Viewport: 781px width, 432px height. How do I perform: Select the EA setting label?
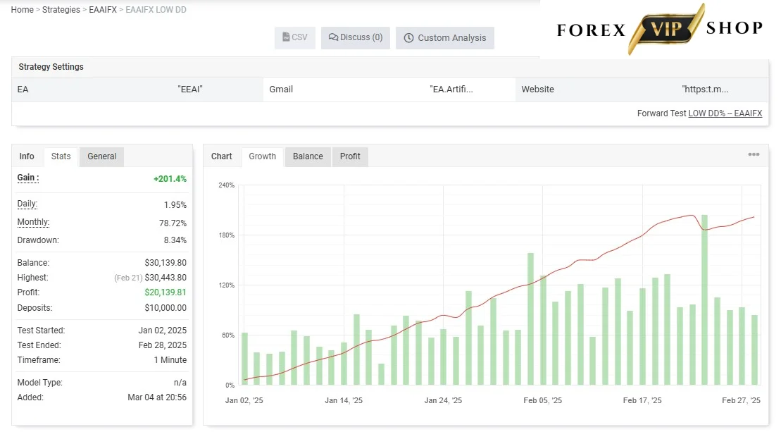pos(23,90)
